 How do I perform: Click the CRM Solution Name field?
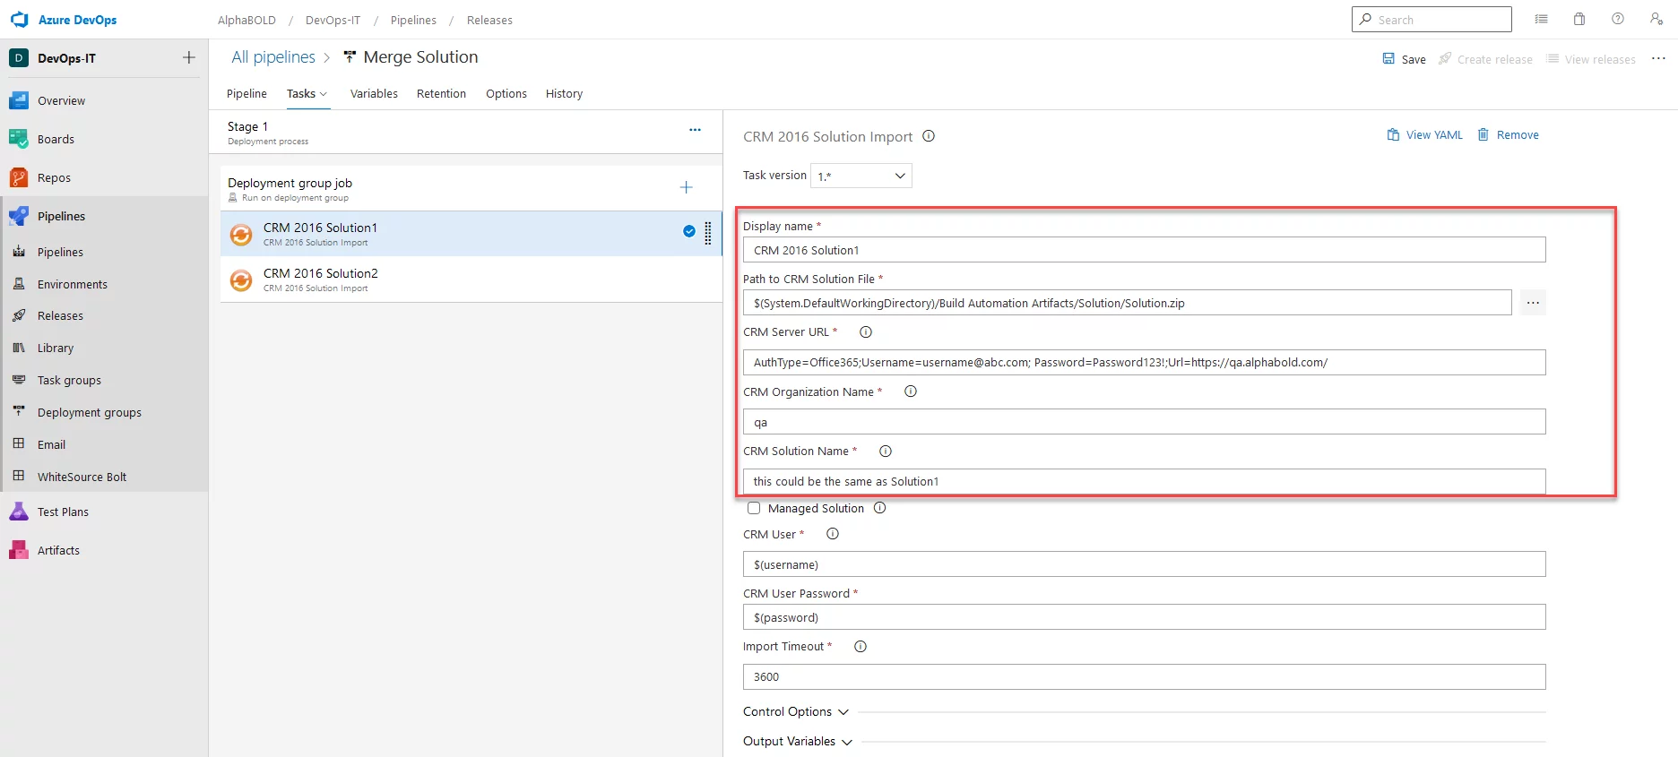[x=1144, y=482]
